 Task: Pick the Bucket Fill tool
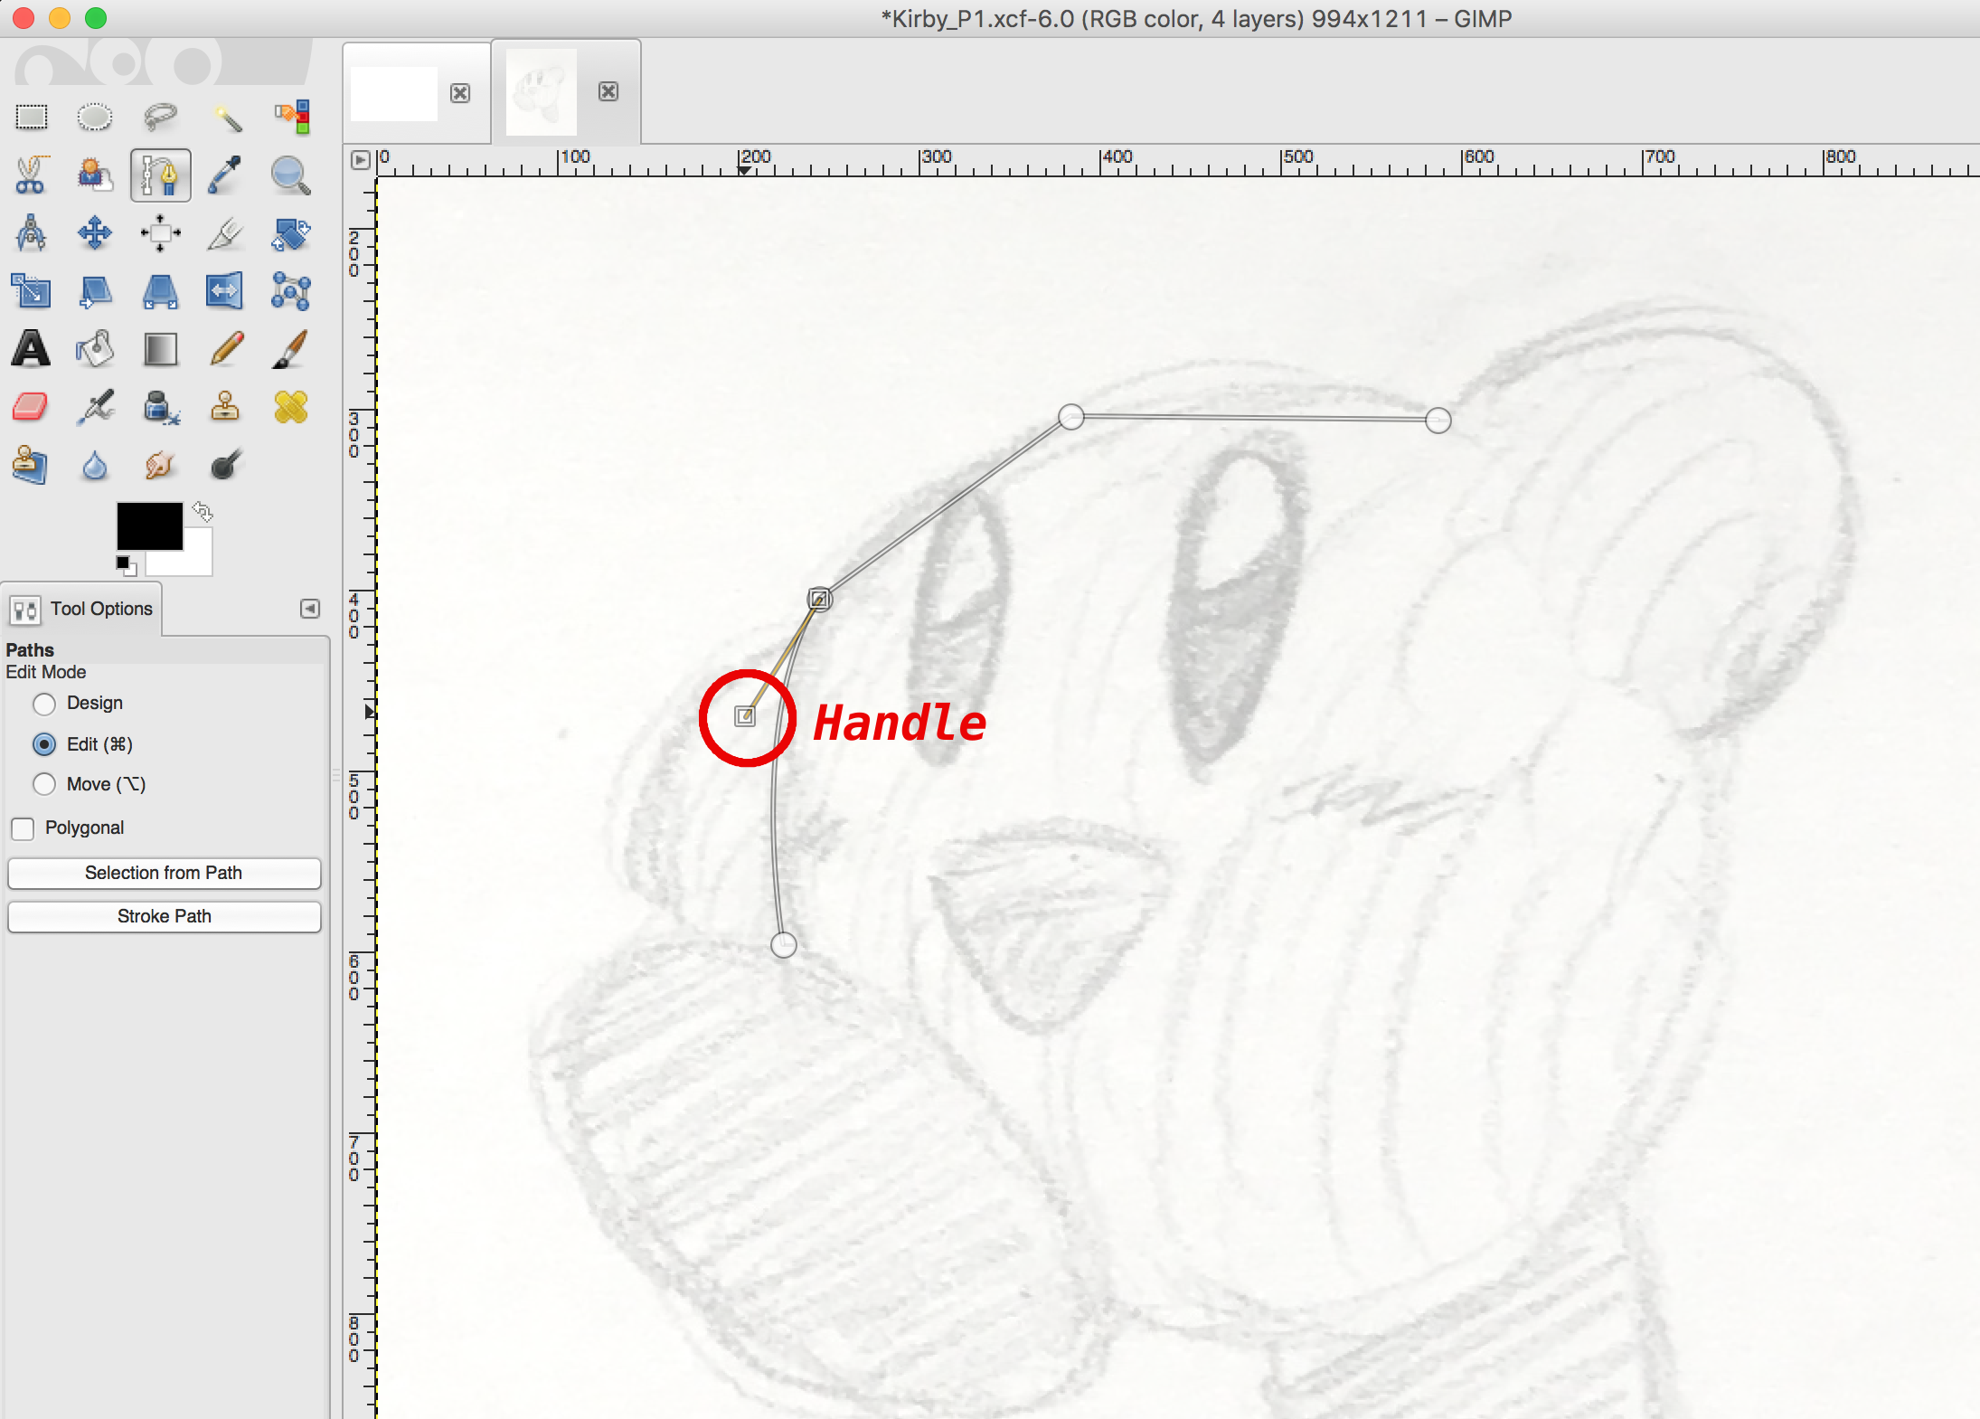(x=95, y=349)
